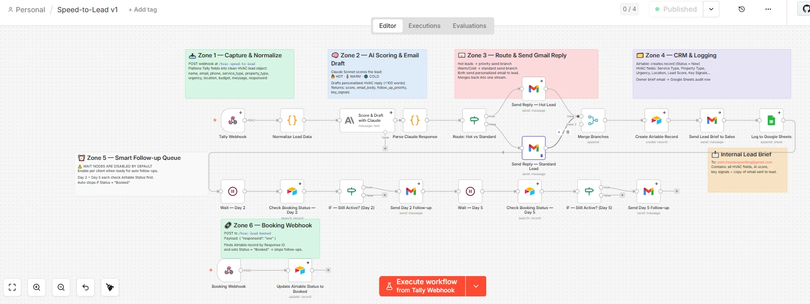Tidy up the workflow nodes
The height and width of the screenshot is (304, 810).
(x=110, y=287)
